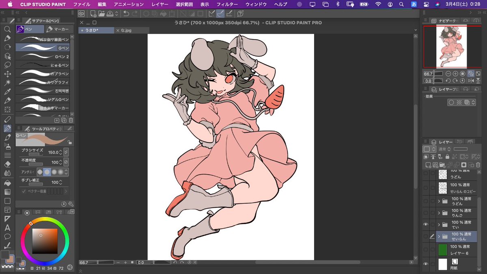
Task: Select カリグラフィ brush
Action: 43,82
